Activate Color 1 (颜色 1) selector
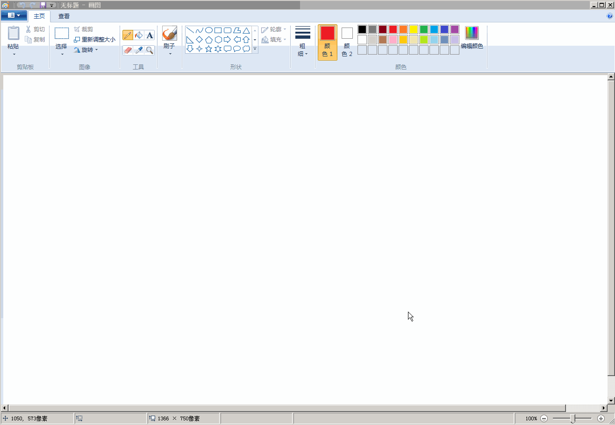615x425 pixels. tap(328, 42)
